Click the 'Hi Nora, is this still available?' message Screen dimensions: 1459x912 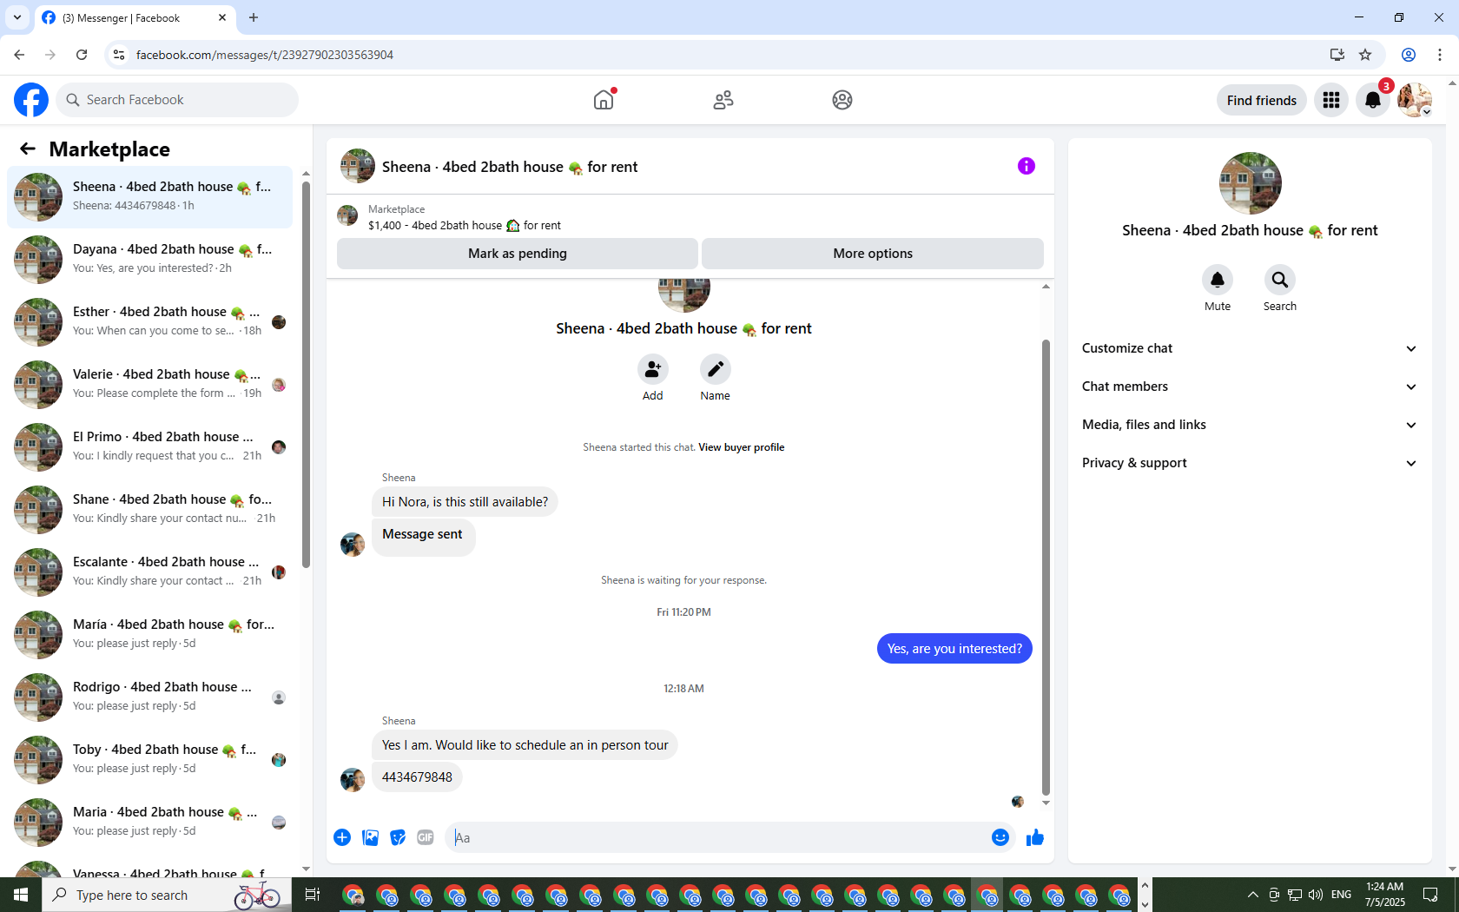pos(465,502)
